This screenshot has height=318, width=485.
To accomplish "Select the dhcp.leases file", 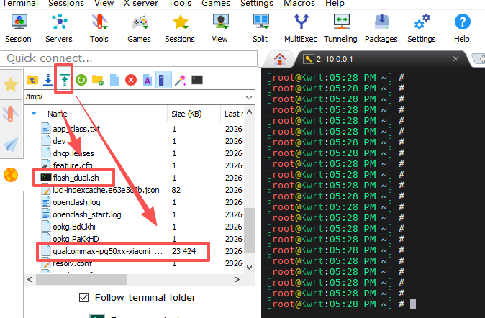I will 73,153.
